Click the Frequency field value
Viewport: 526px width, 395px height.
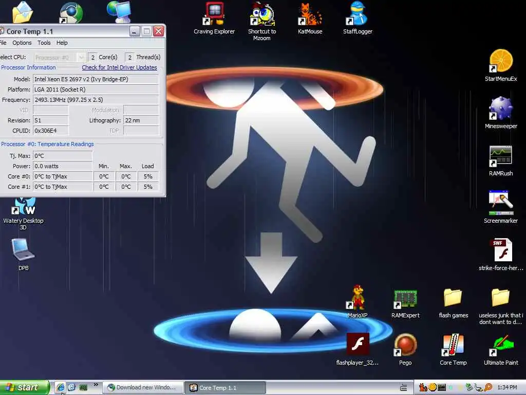coord(96,100)
